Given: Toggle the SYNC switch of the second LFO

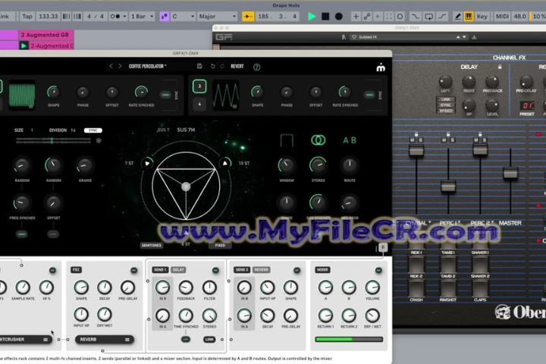Looking at the screenshot, I should pos(369,95).
